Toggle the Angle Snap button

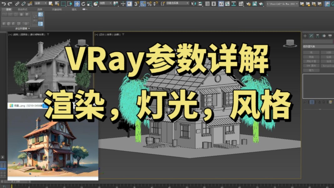(x=143, y=4)
